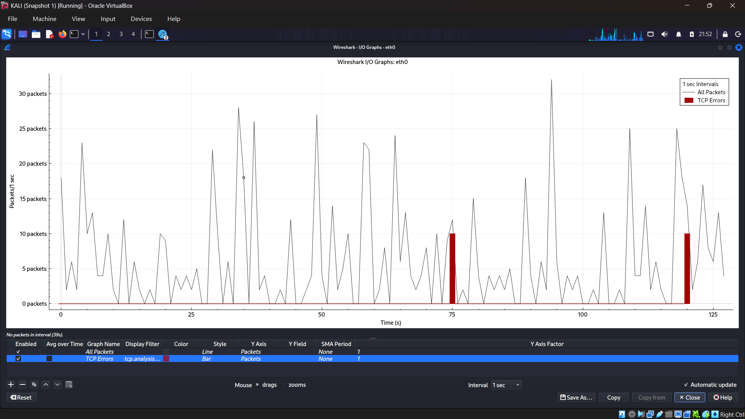
Task: Toggle the Automatic update checkbox
Action: (710, 385)
